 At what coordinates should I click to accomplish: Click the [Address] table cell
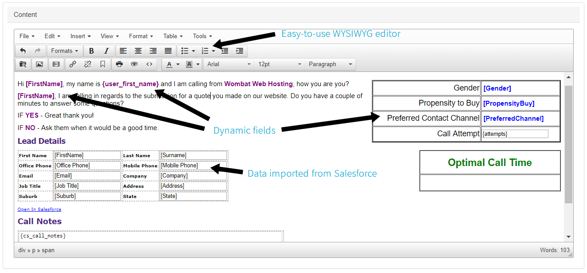point(193,186)
